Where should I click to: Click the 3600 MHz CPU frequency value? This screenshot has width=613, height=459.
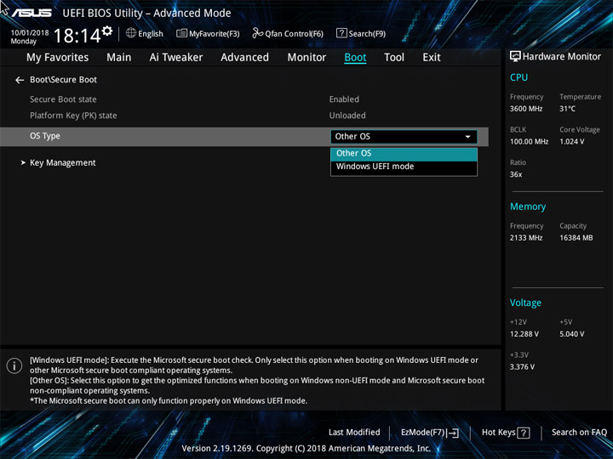526,109
